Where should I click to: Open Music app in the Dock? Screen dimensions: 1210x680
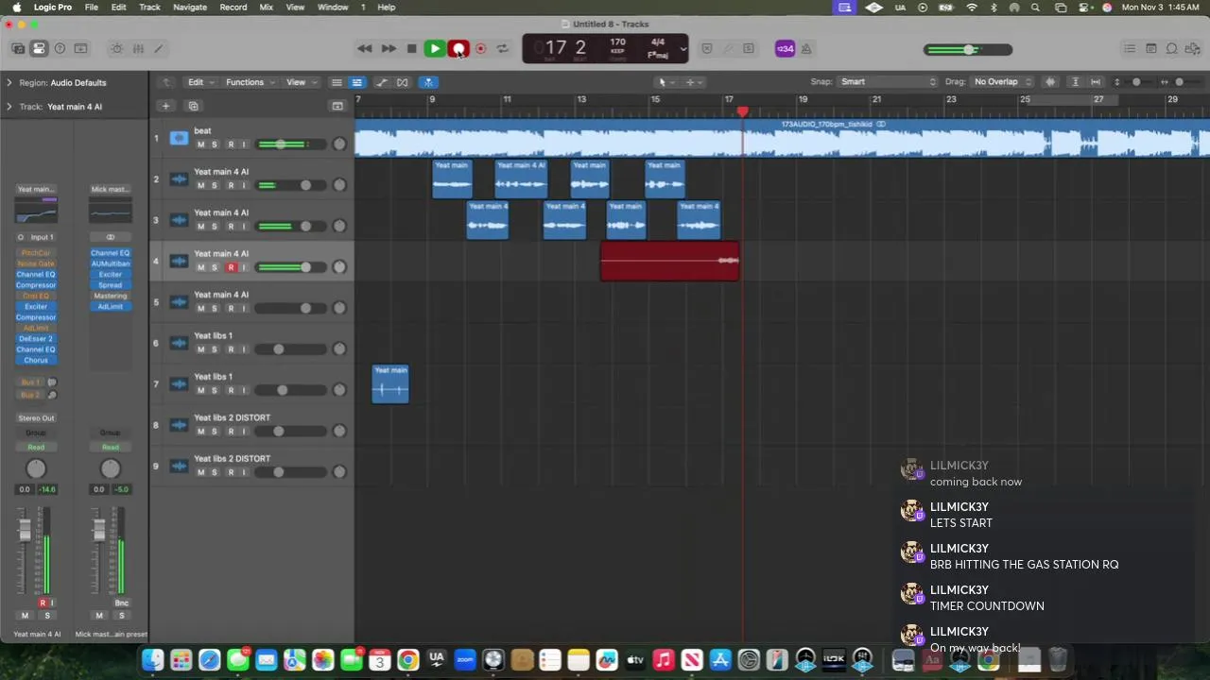coord(664,659)
